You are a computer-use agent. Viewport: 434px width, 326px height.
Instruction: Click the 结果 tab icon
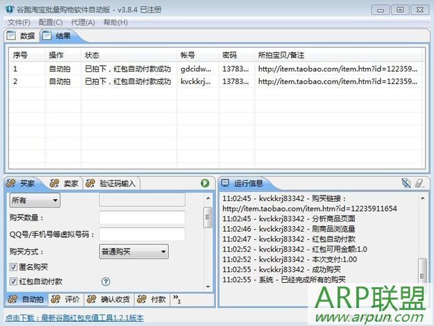click(x=47, y=35)
